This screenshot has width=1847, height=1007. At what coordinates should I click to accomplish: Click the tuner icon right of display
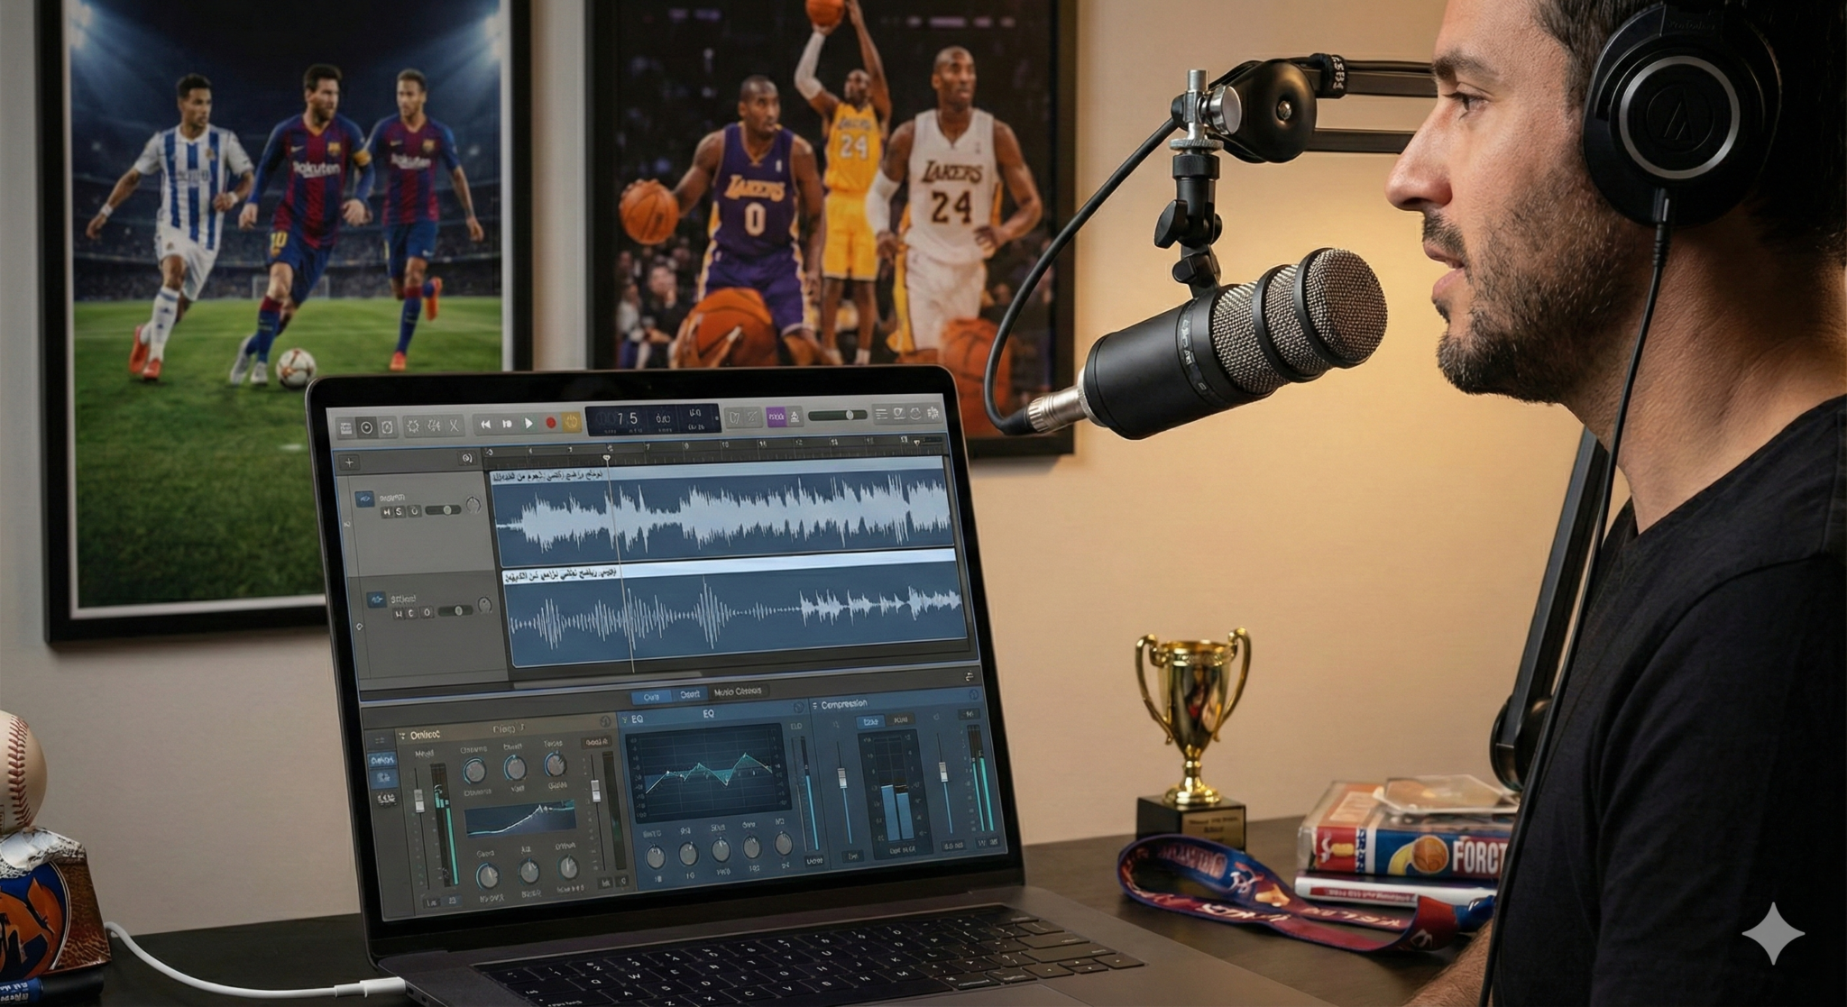734,417
